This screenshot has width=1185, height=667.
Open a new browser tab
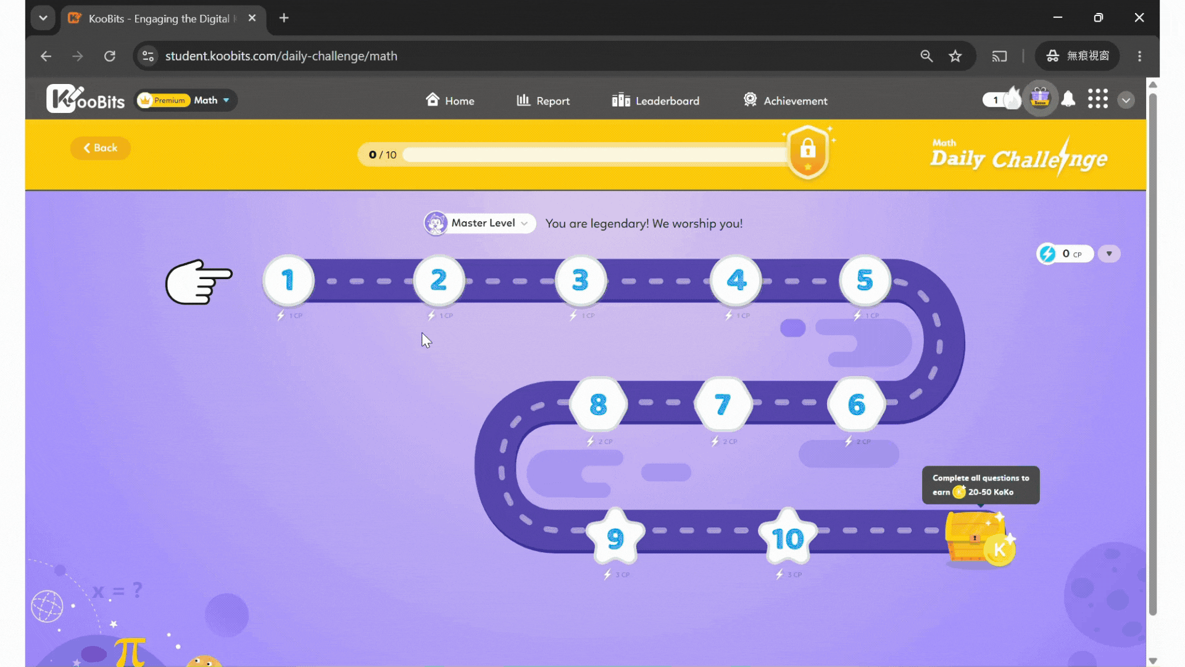pos(284,18)
